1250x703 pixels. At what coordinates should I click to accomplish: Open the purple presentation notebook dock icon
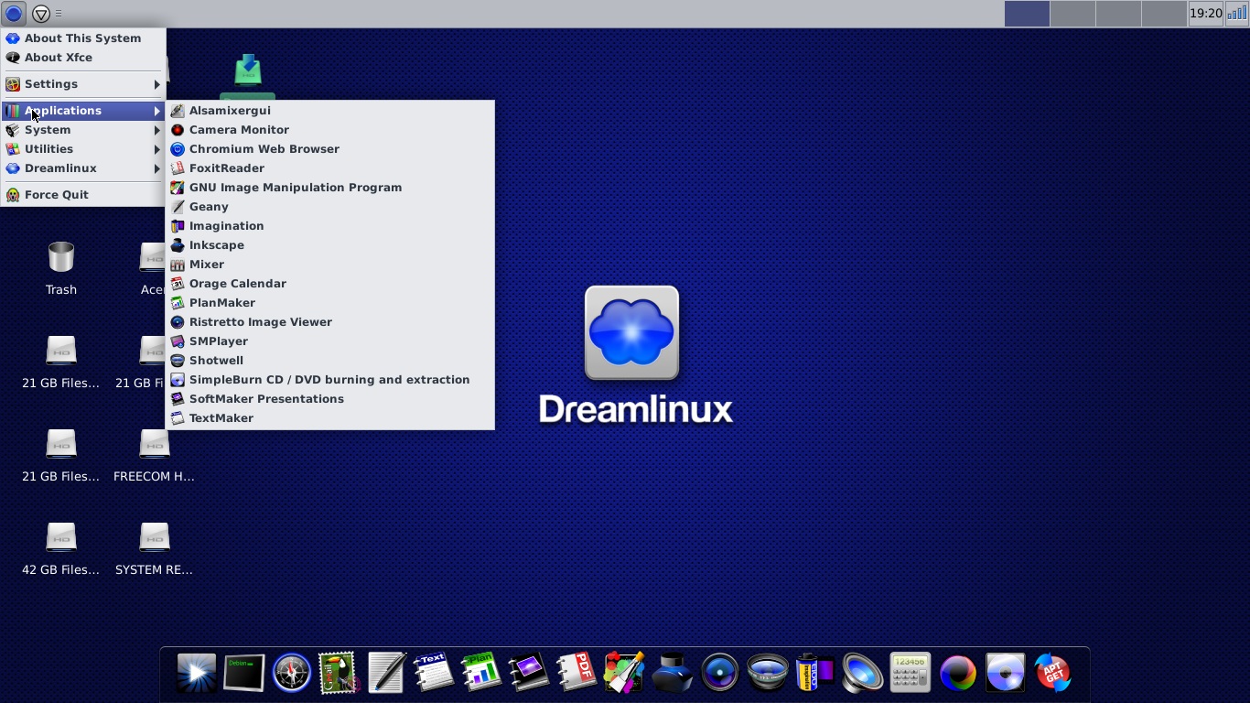pos(529,674)
